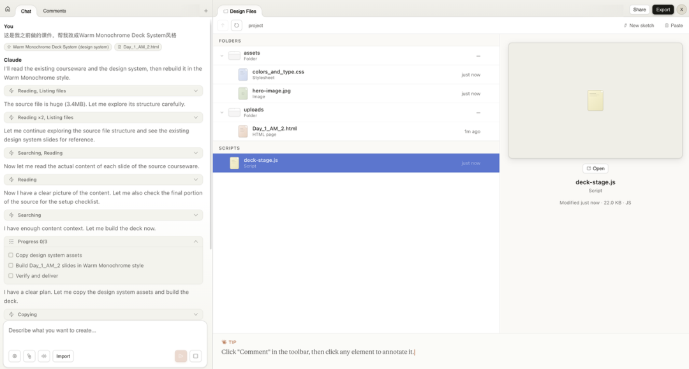Click the refresh icon beside project path
The width and height of the screenshot is (689, 369).
tap(236, 25)
